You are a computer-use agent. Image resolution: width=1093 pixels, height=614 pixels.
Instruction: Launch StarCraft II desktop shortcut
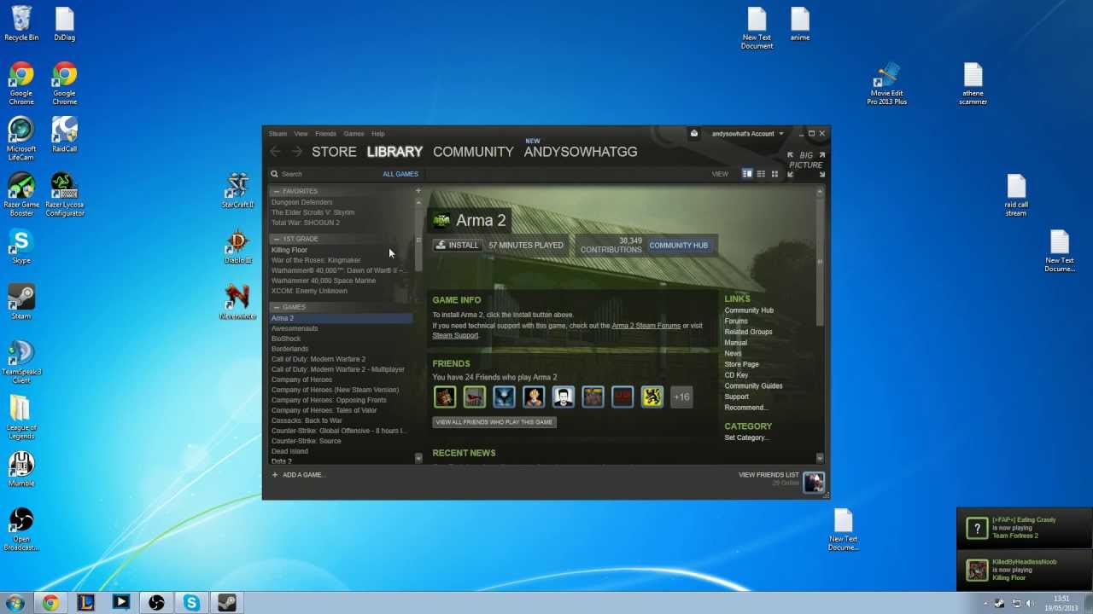237,191
